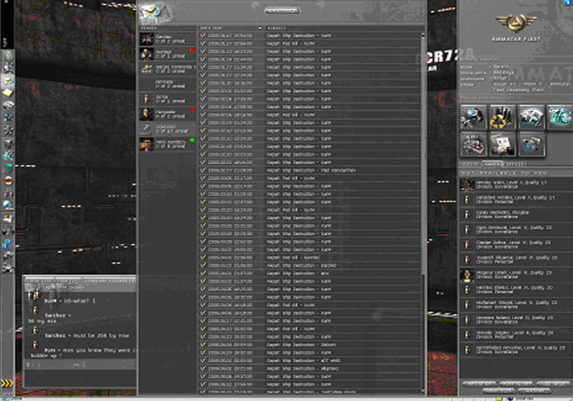
Task: Click the mail list scrollbar up arrow
Action: pyautogui.click(x=423, y=35)
